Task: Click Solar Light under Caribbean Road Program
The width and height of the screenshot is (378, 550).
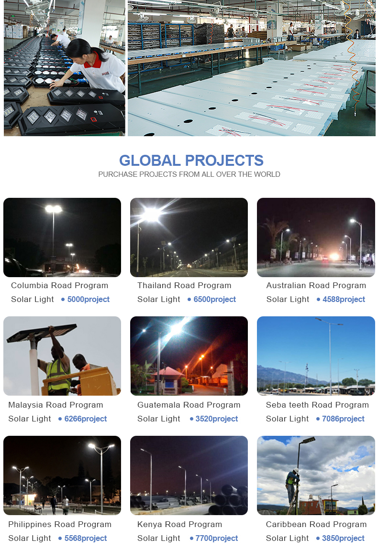Action: pos(288,539)
